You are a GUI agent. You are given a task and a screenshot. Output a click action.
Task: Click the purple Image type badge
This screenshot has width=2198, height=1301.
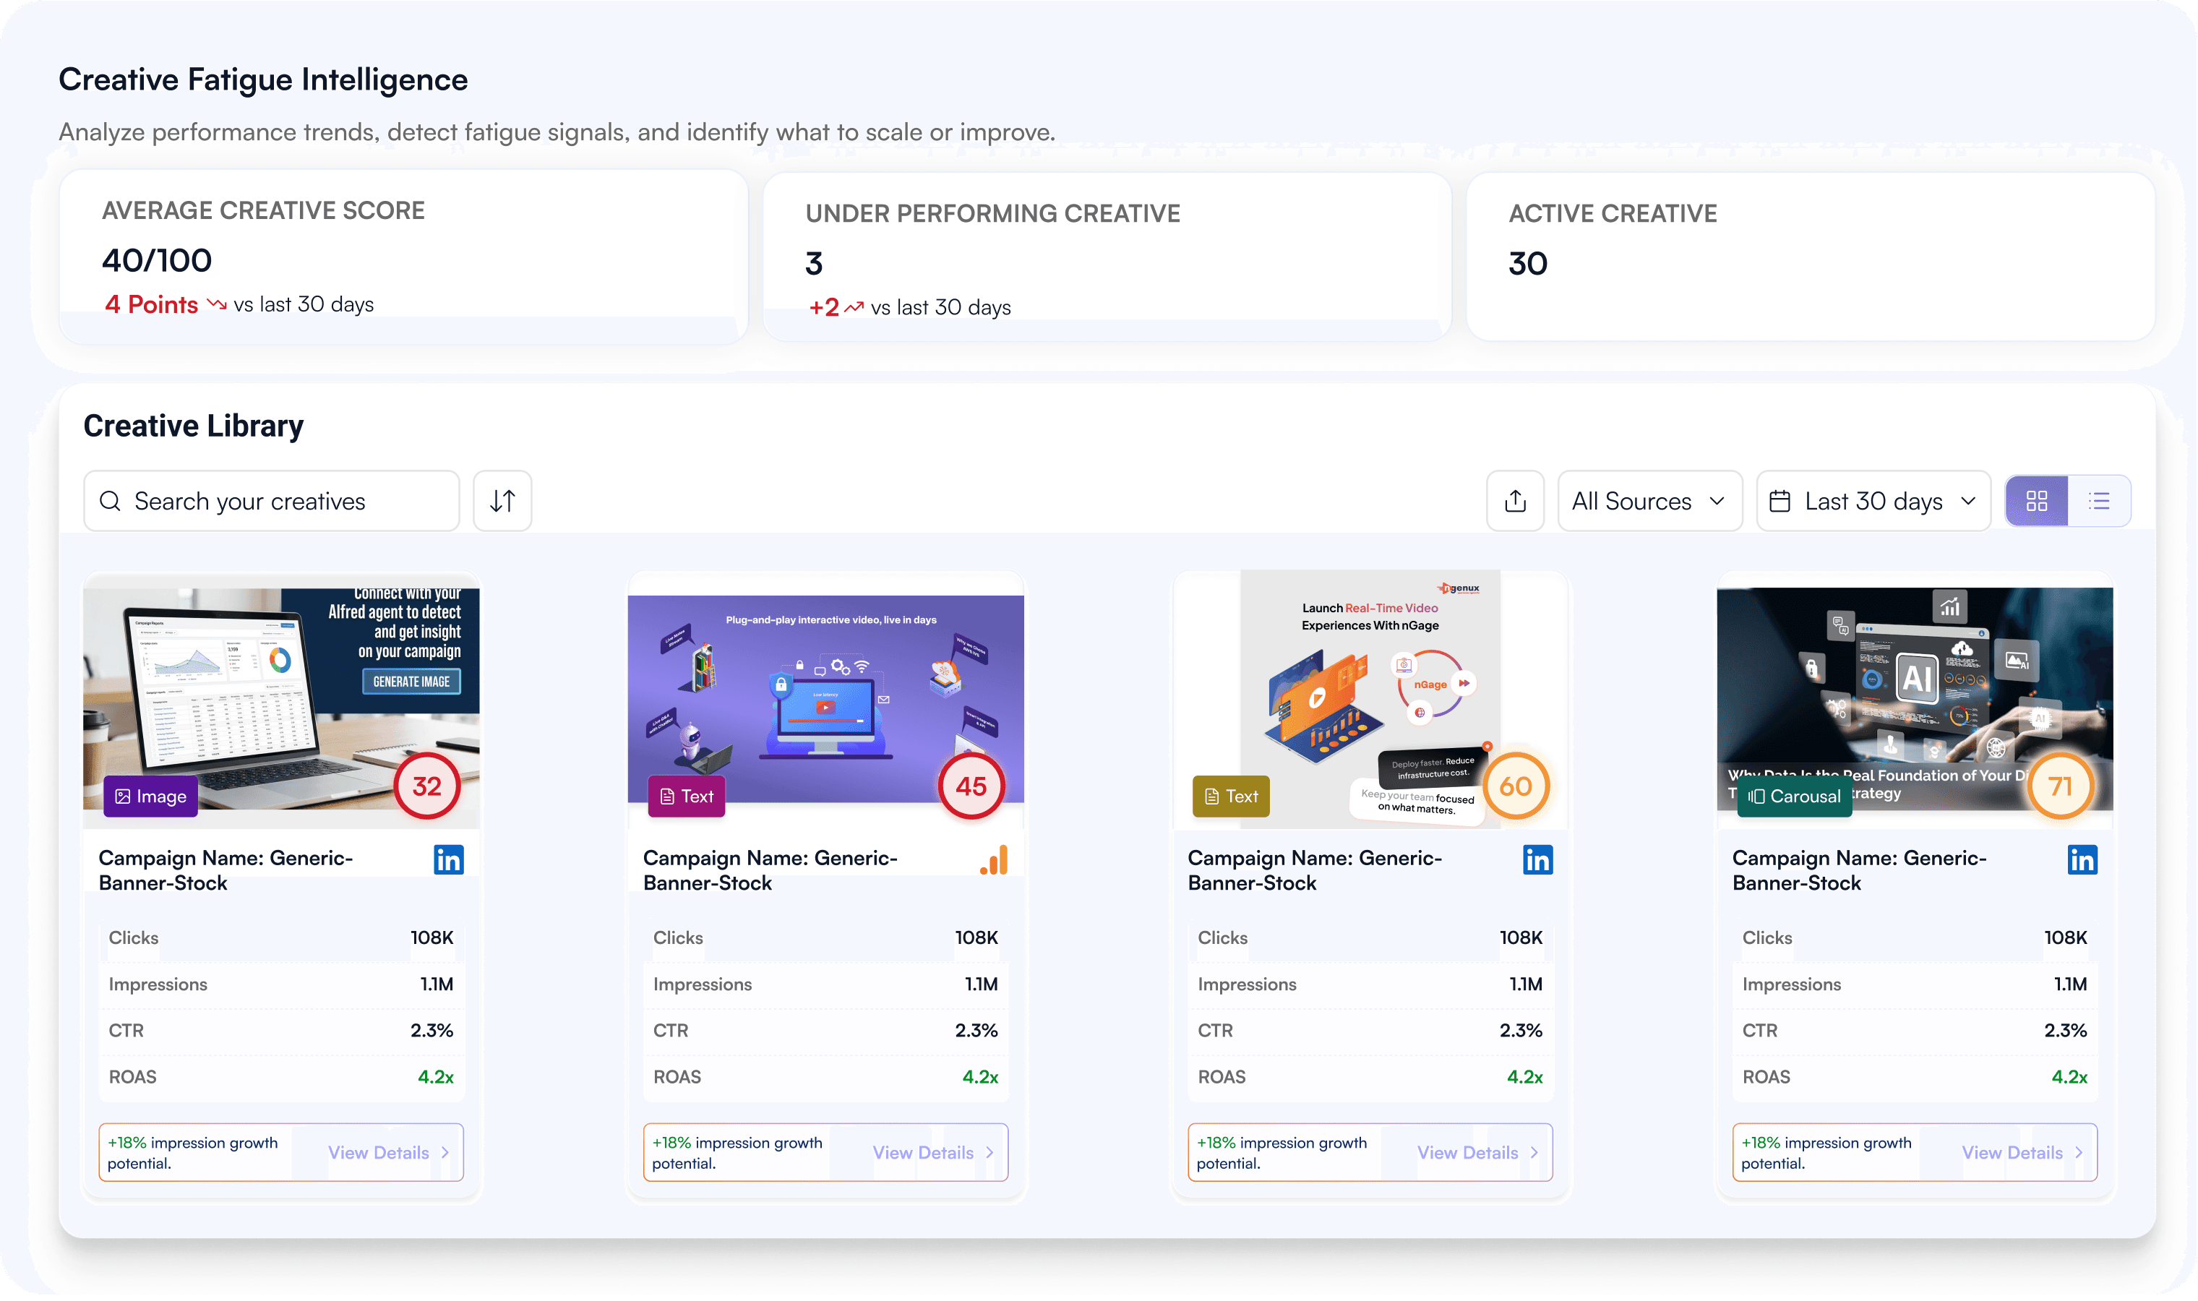point(151,796)
